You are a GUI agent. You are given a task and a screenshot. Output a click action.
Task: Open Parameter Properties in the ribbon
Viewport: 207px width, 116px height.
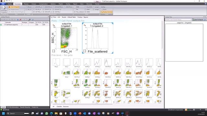(4, 9)
